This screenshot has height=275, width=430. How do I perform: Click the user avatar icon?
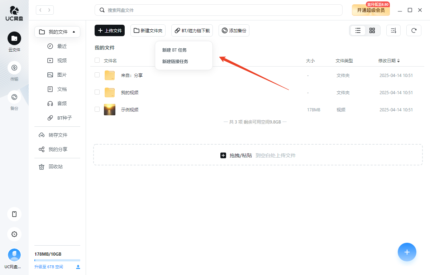pos(14,255)
